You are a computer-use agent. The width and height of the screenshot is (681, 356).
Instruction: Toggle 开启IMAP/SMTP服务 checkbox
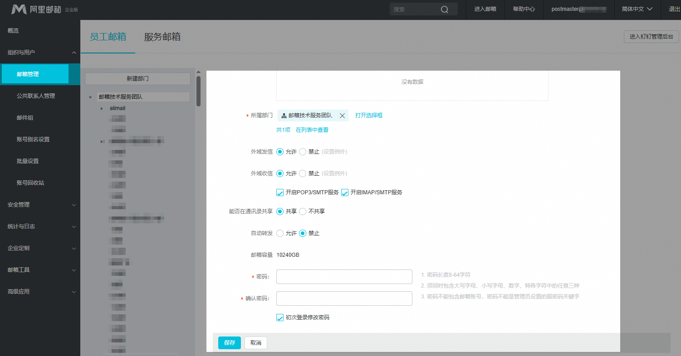345,192
